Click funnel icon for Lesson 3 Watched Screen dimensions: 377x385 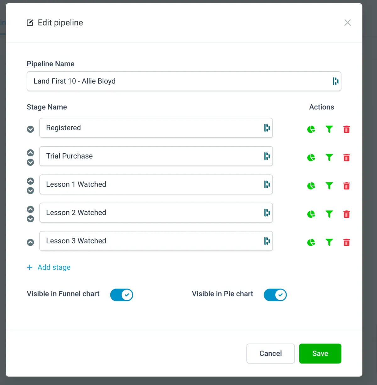tap(329, 242)
